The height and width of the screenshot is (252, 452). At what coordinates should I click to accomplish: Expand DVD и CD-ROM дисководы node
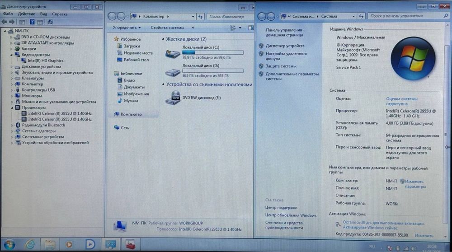pos(11,37)
